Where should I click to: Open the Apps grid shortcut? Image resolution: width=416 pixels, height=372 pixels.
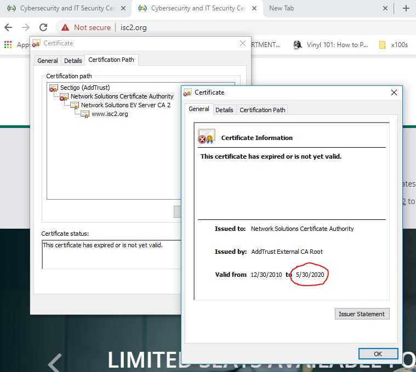(8, 45)
